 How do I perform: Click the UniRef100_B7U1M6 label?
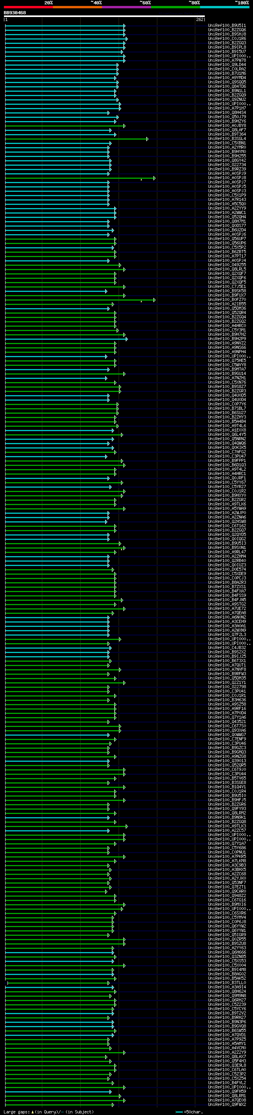pyautogui.click(x=227, y=73)
